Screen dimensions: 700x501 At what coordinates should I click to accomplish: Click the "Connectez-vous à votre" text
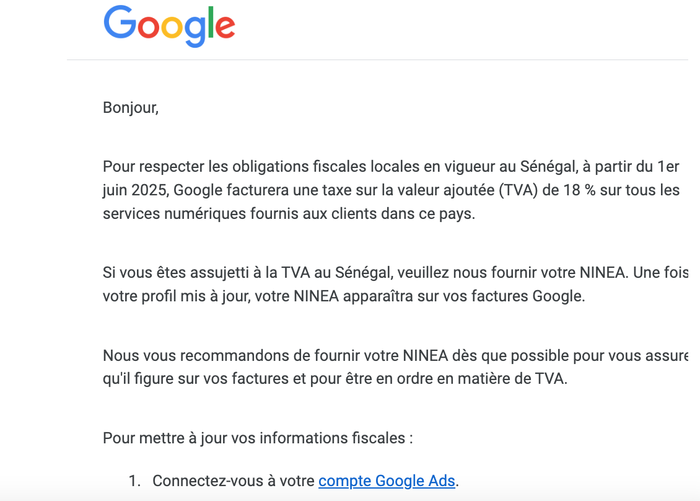234,481
